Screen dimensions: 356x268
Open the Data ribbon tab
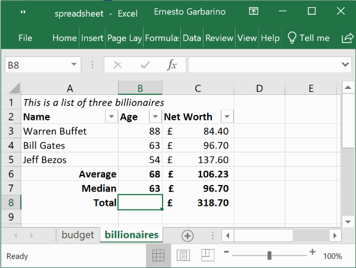[192, 38]
